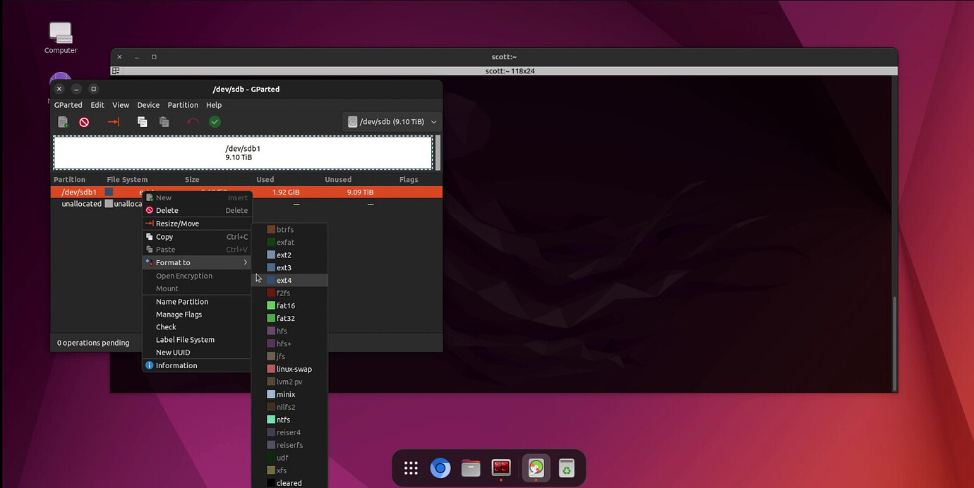Click the fat32 green color swatch
974x488 pixels.
coord(271,319)
